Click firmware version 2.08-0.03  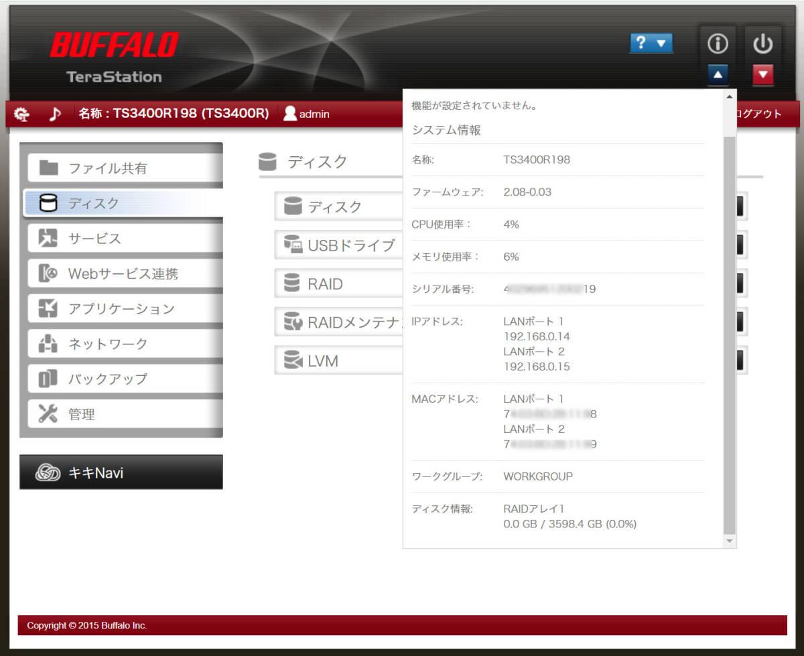(527, 192)
